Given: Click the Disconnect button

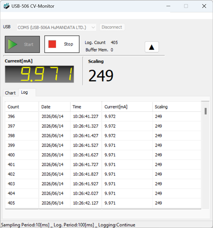Looking at the screenshot, I should [x=112, y=27].
